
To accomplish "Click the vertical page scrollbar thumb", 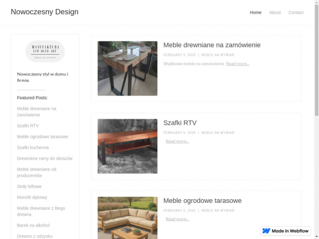I will click(317, 60).
